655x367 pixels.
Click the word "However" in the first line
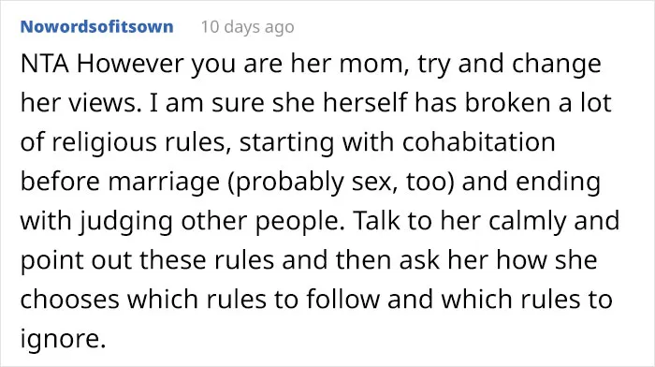pos(131,64)
